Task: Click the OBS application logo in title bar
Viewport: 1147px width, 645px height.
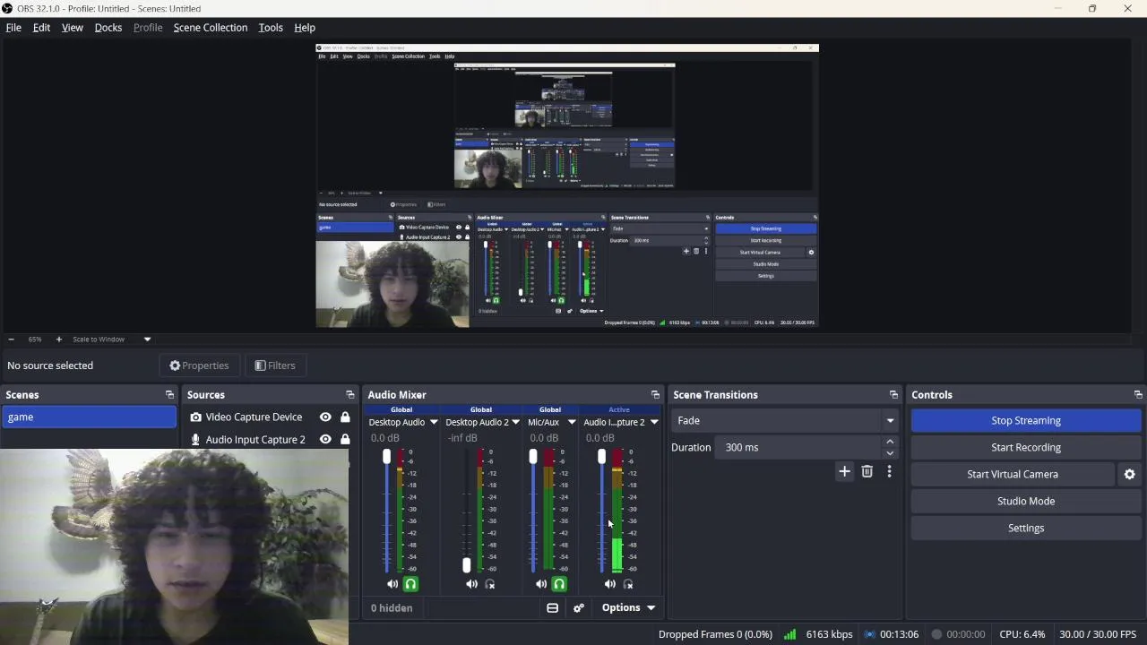Action: [8, 8]
